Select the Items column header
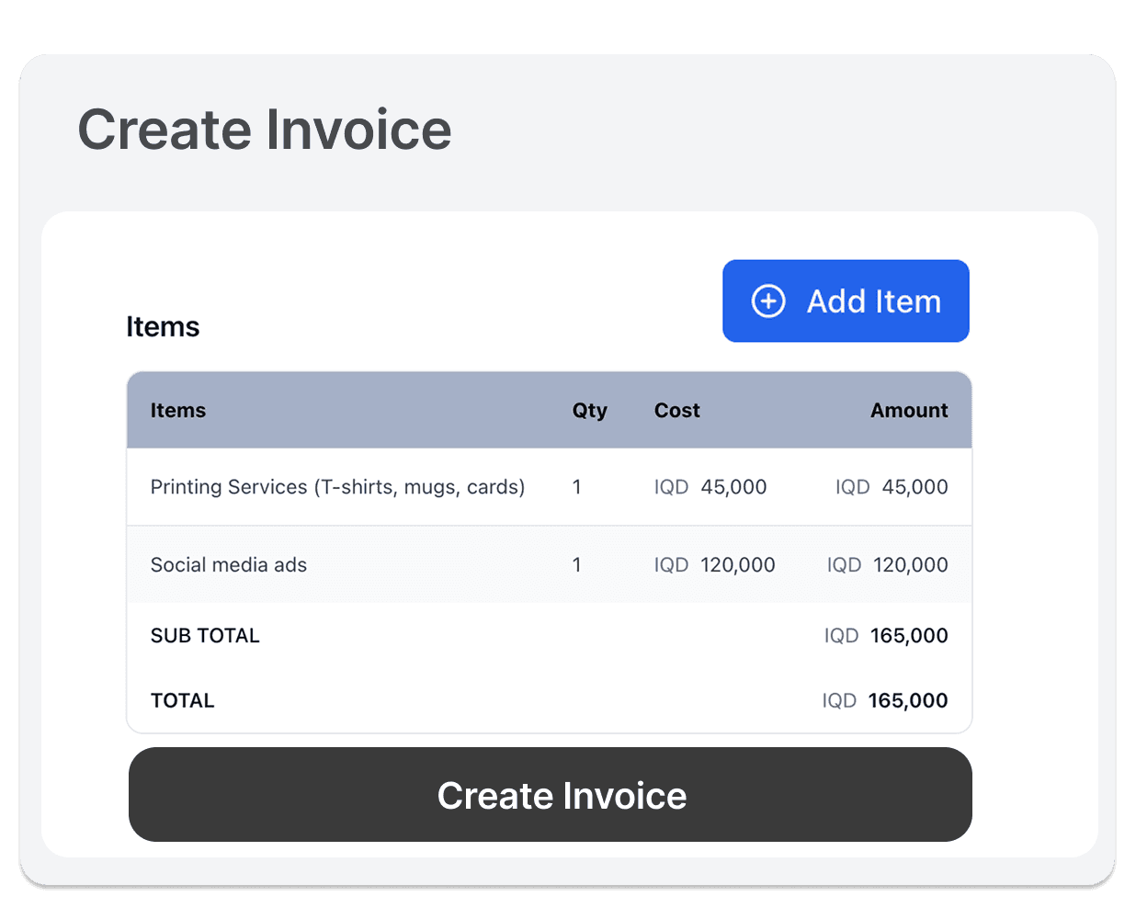 (178, 411)
